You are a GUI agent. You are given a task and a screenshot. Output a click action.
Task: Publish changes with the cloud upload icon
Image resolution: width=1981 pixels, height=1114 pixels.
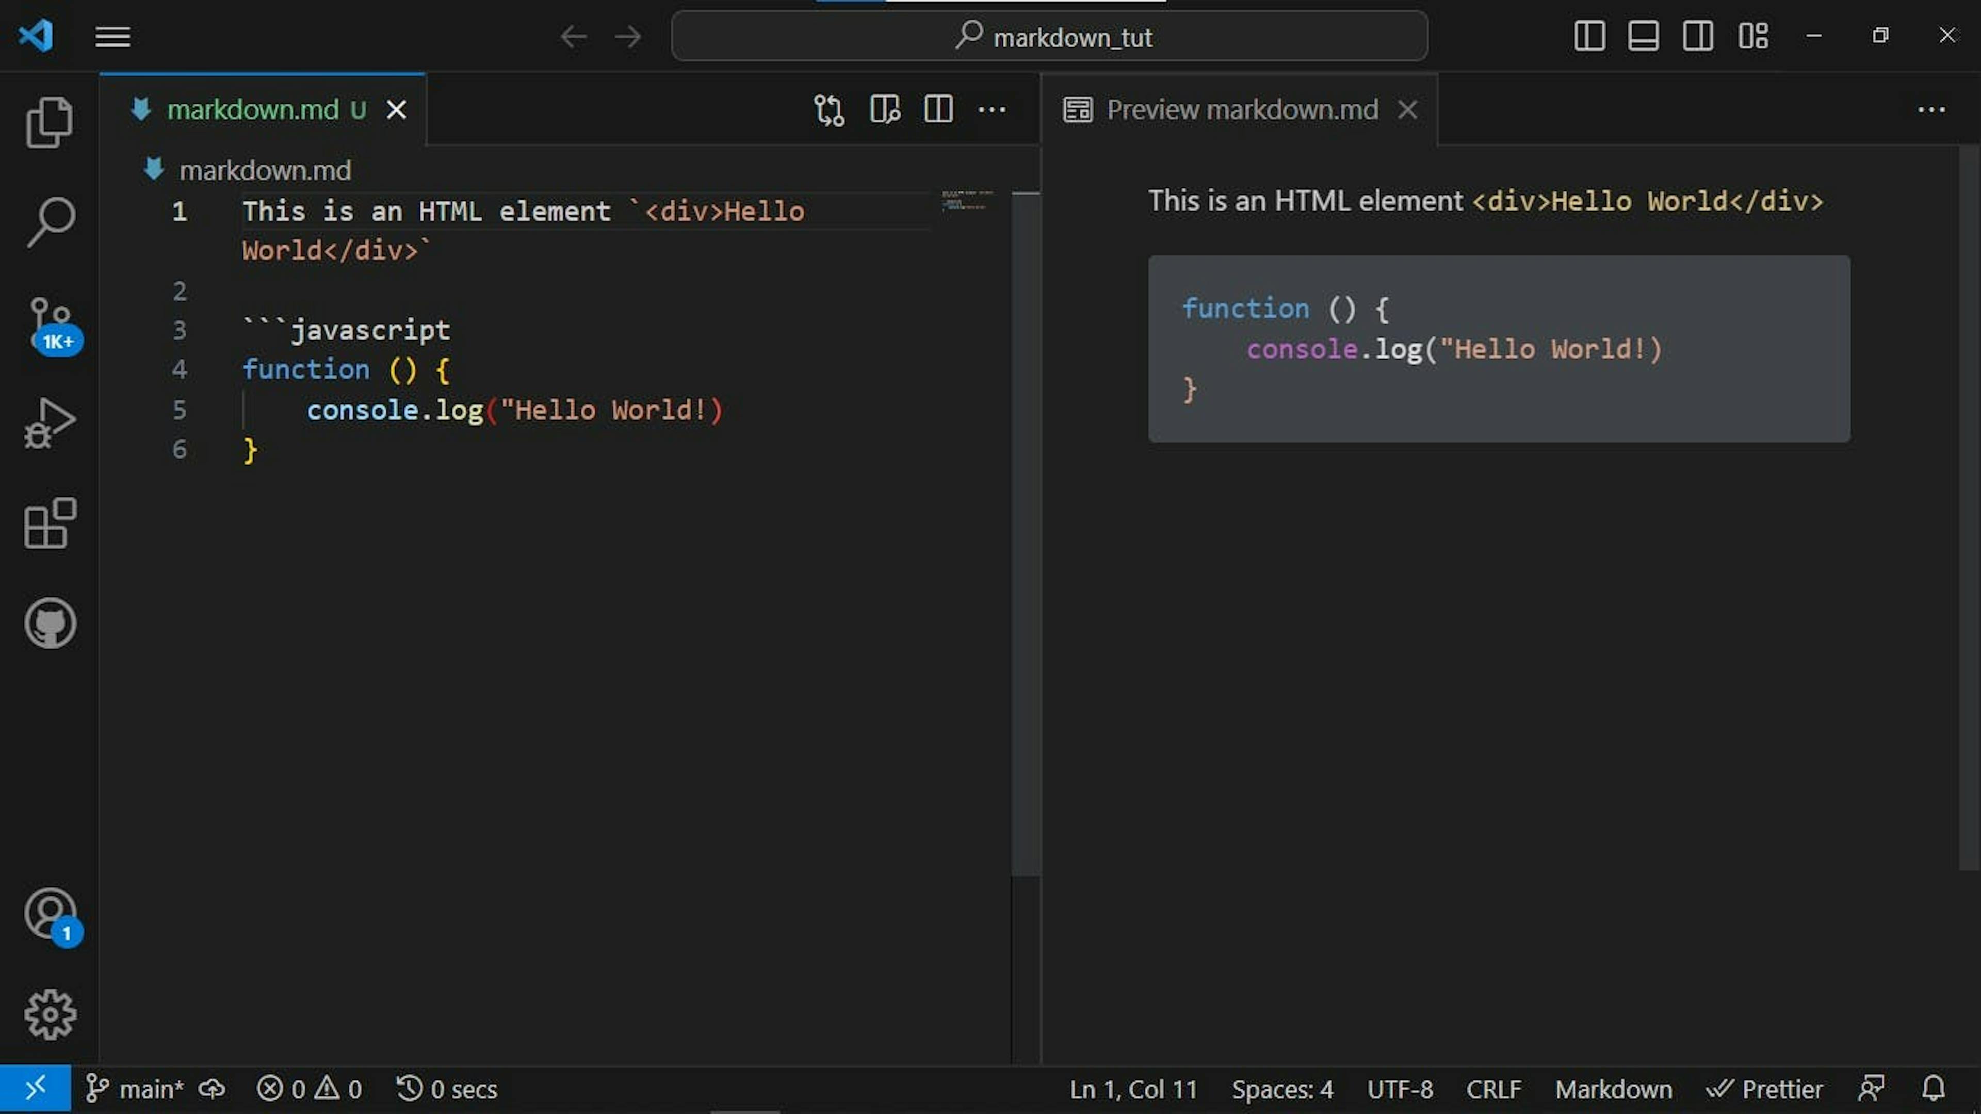(x=212, y=1089)
